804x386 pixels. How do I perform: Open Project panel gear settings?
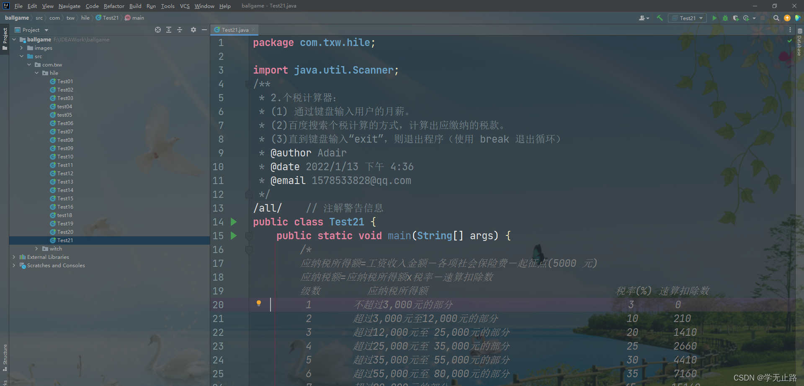pyautogui.click(x=193, y=30)
